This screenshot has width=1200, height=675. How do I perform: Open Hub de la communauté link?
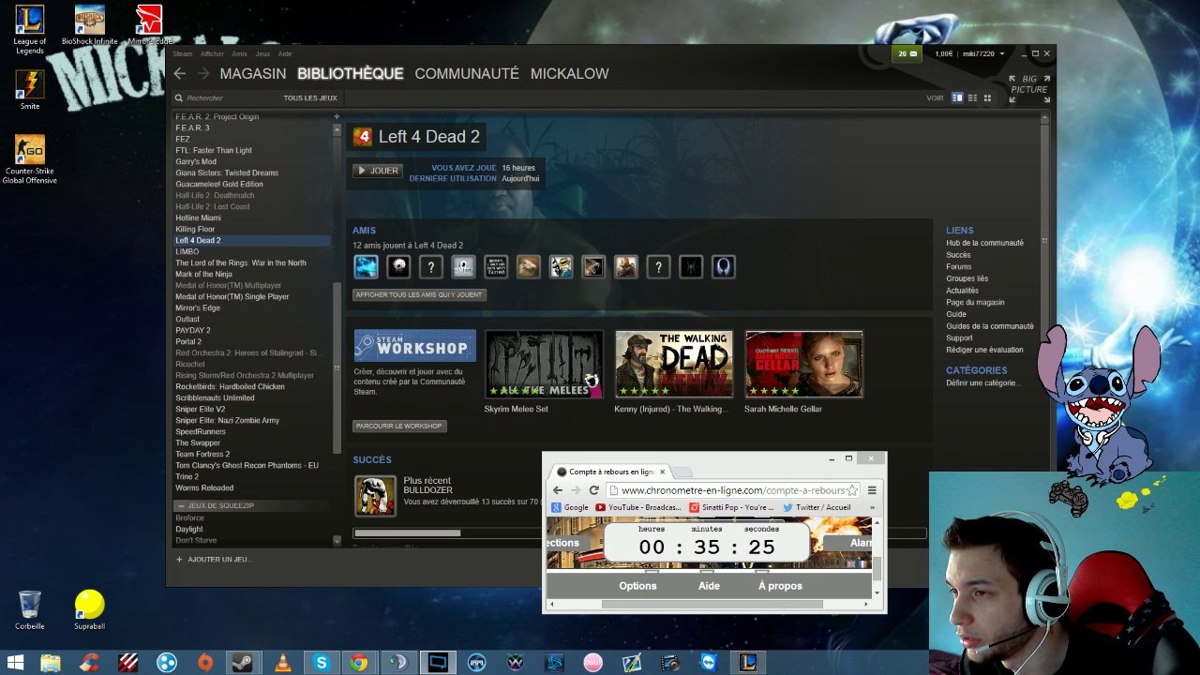pos(984,243)
